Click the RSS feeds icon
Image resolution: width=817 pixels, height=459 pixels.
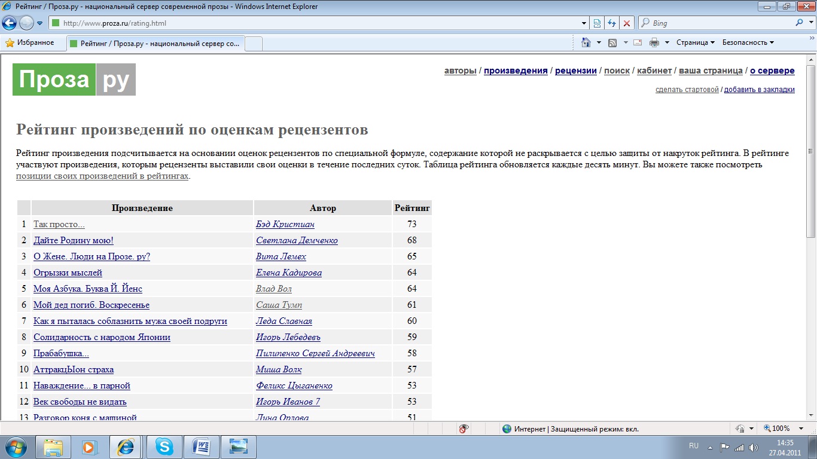pos(612,42)
